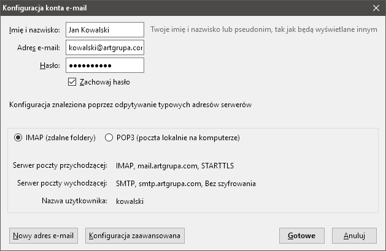
Task: Uncheck the Zachowaj hasło checkbox
Action: 72,82
